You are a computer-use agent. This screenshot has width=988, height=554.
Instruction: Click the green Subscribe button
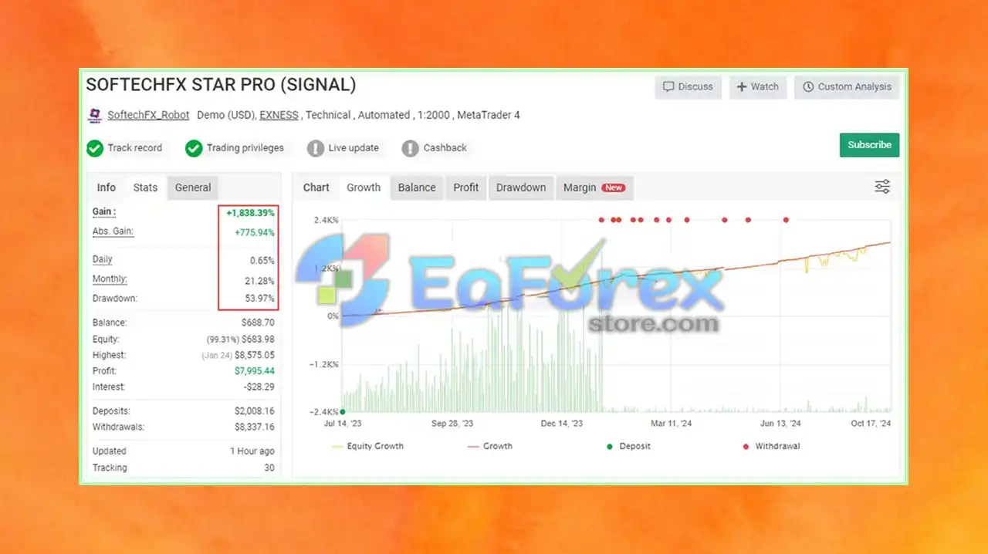pyautogui.click(x=869, y=145)
